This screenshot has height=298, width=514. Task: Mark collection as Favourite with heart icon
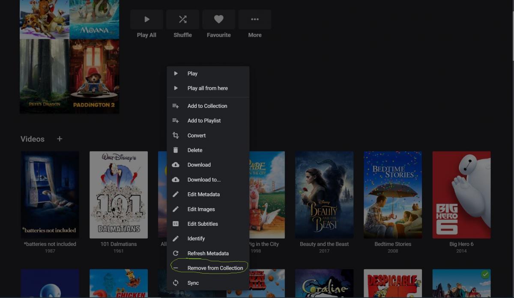point(218,19)
